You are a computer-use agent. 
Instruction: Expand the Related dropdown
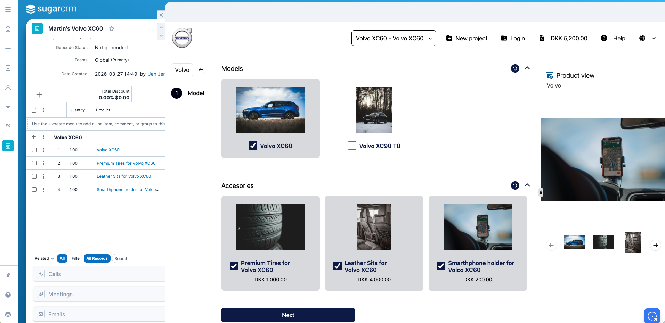pyautogui.click(x=44, y=258)
